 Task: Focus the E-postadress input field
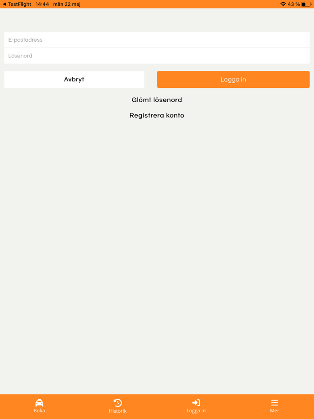pyautogui.click(x=157, y=40)
